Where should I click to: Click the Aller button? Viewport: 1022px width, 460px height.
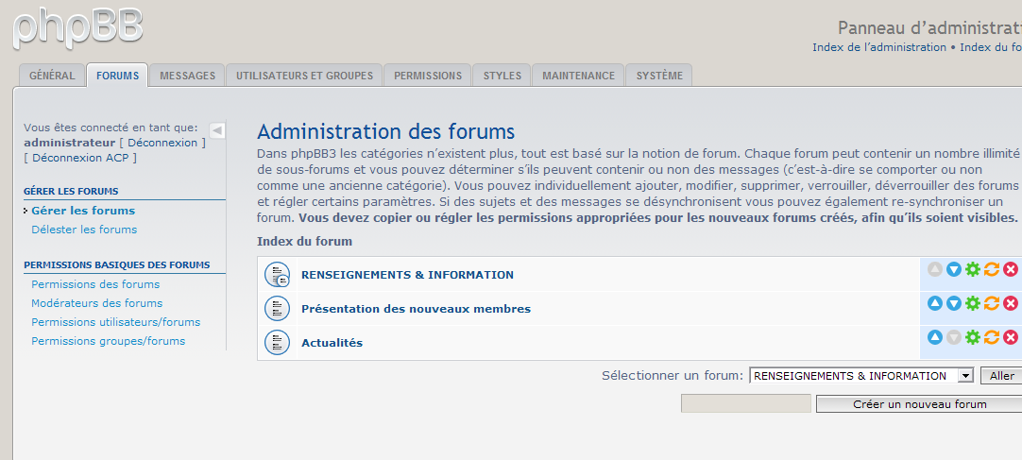[x=1001, y=376]
